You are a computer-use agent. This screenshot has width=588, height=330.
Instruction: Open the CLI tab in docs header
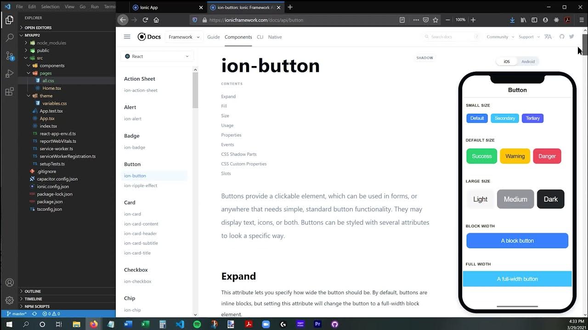click(260, 37)
